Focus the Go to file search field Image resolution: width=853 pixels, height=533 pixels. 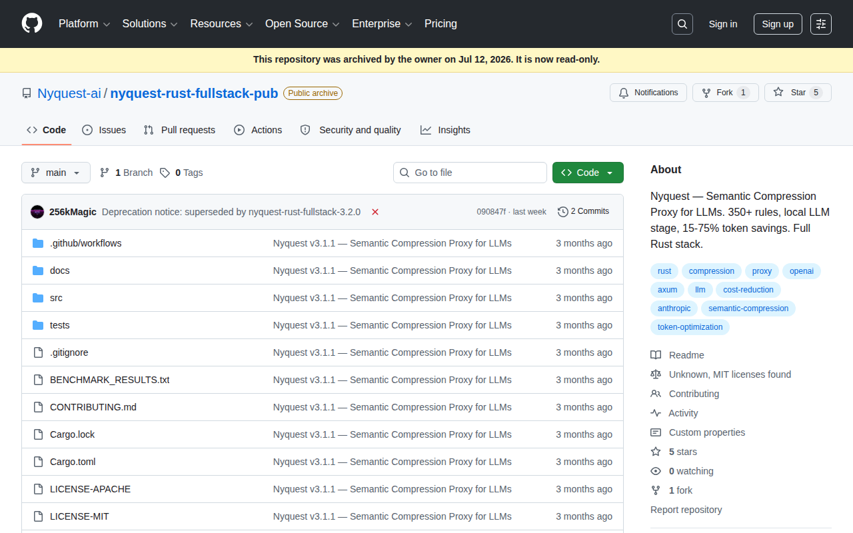470,173
